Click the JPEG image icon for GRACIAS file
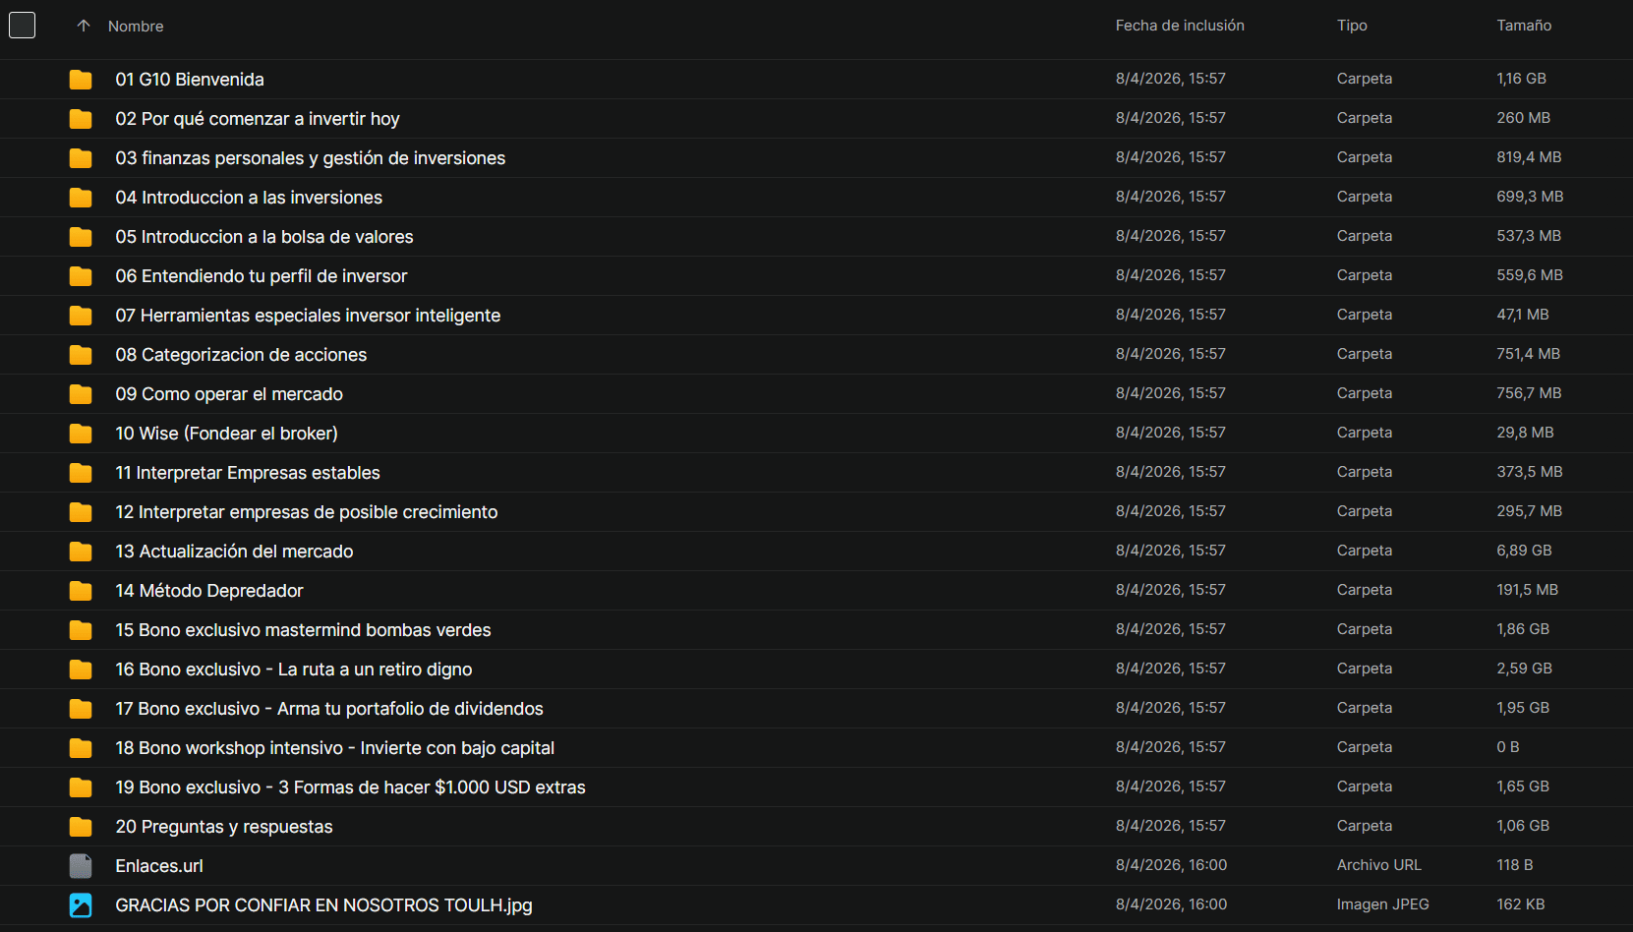 81,905
